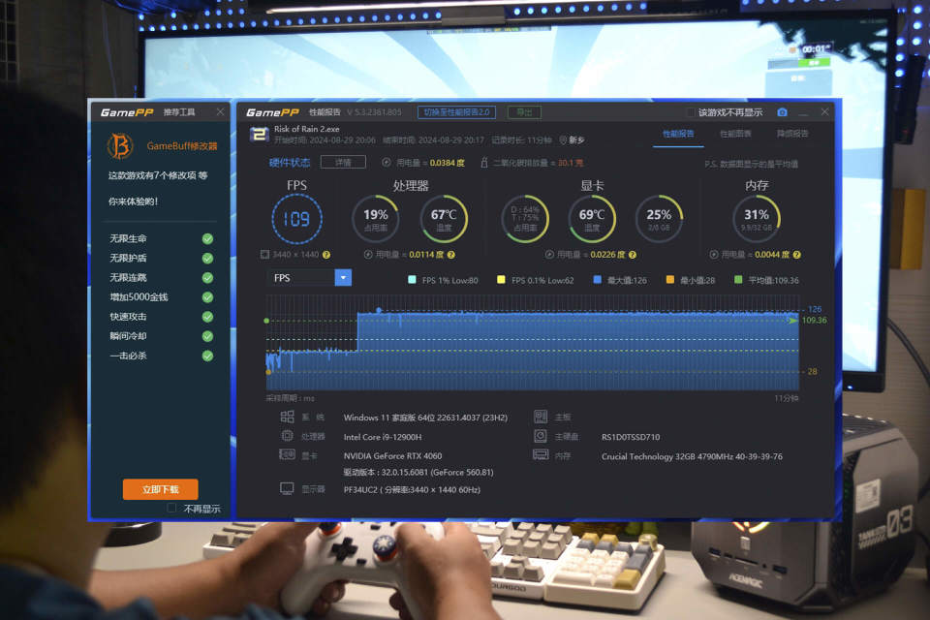This screenshot has width=930, height=620.
Task: Toggle the 最大值:126 legend series
Action: coord(620,280)
